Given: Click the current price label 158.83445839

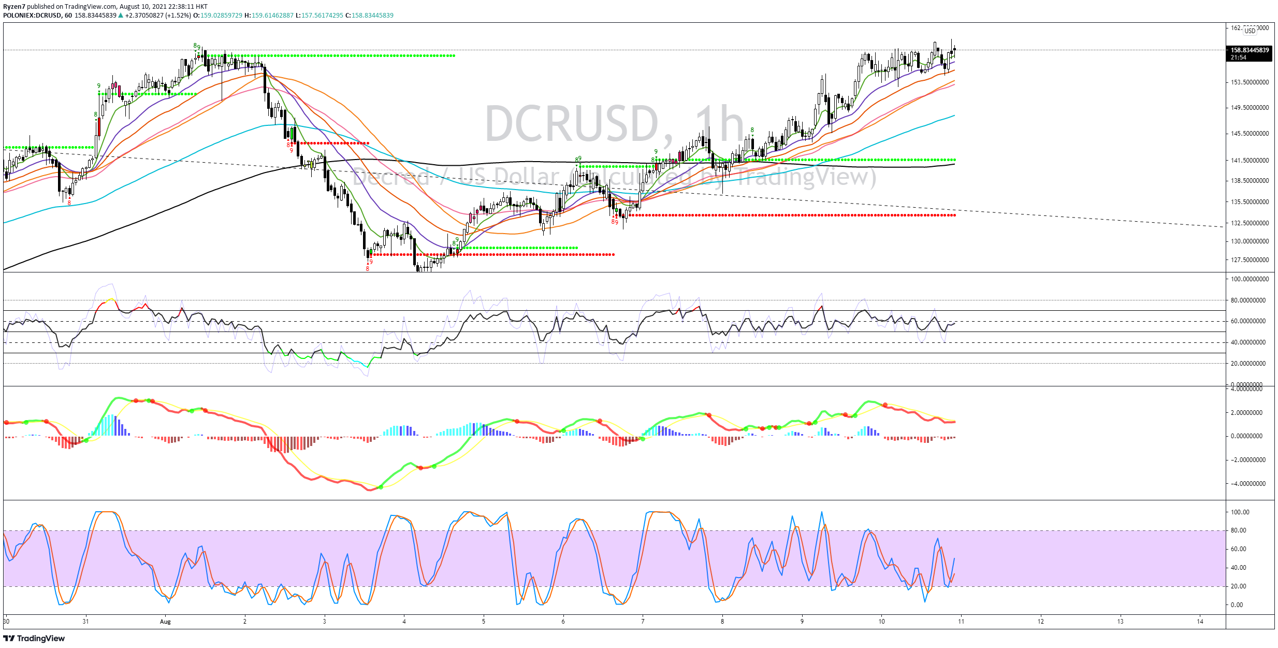Looking at the screenshot, I should pyautogui.click(x=1250, y=50).
